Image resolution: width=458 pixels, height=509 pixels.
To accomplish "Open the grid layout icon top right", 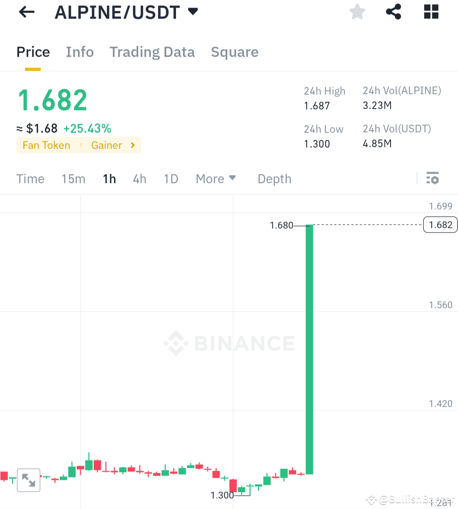I will pos(431,12).
